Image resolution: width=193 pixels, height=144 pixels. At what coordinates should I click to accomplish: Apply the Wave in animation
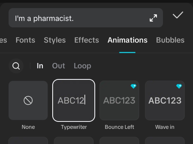[x=165, y=100]
